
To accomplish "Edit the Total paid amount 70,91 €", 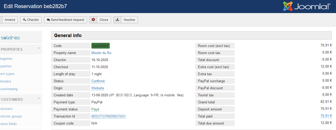I will point(326,116).
